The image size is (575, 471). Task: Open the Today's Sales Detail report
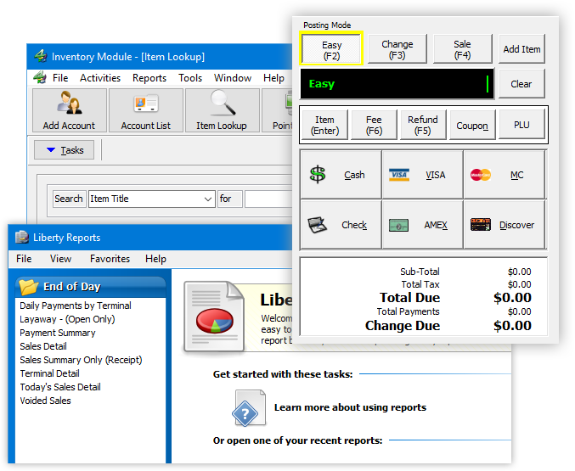(60, 387)
